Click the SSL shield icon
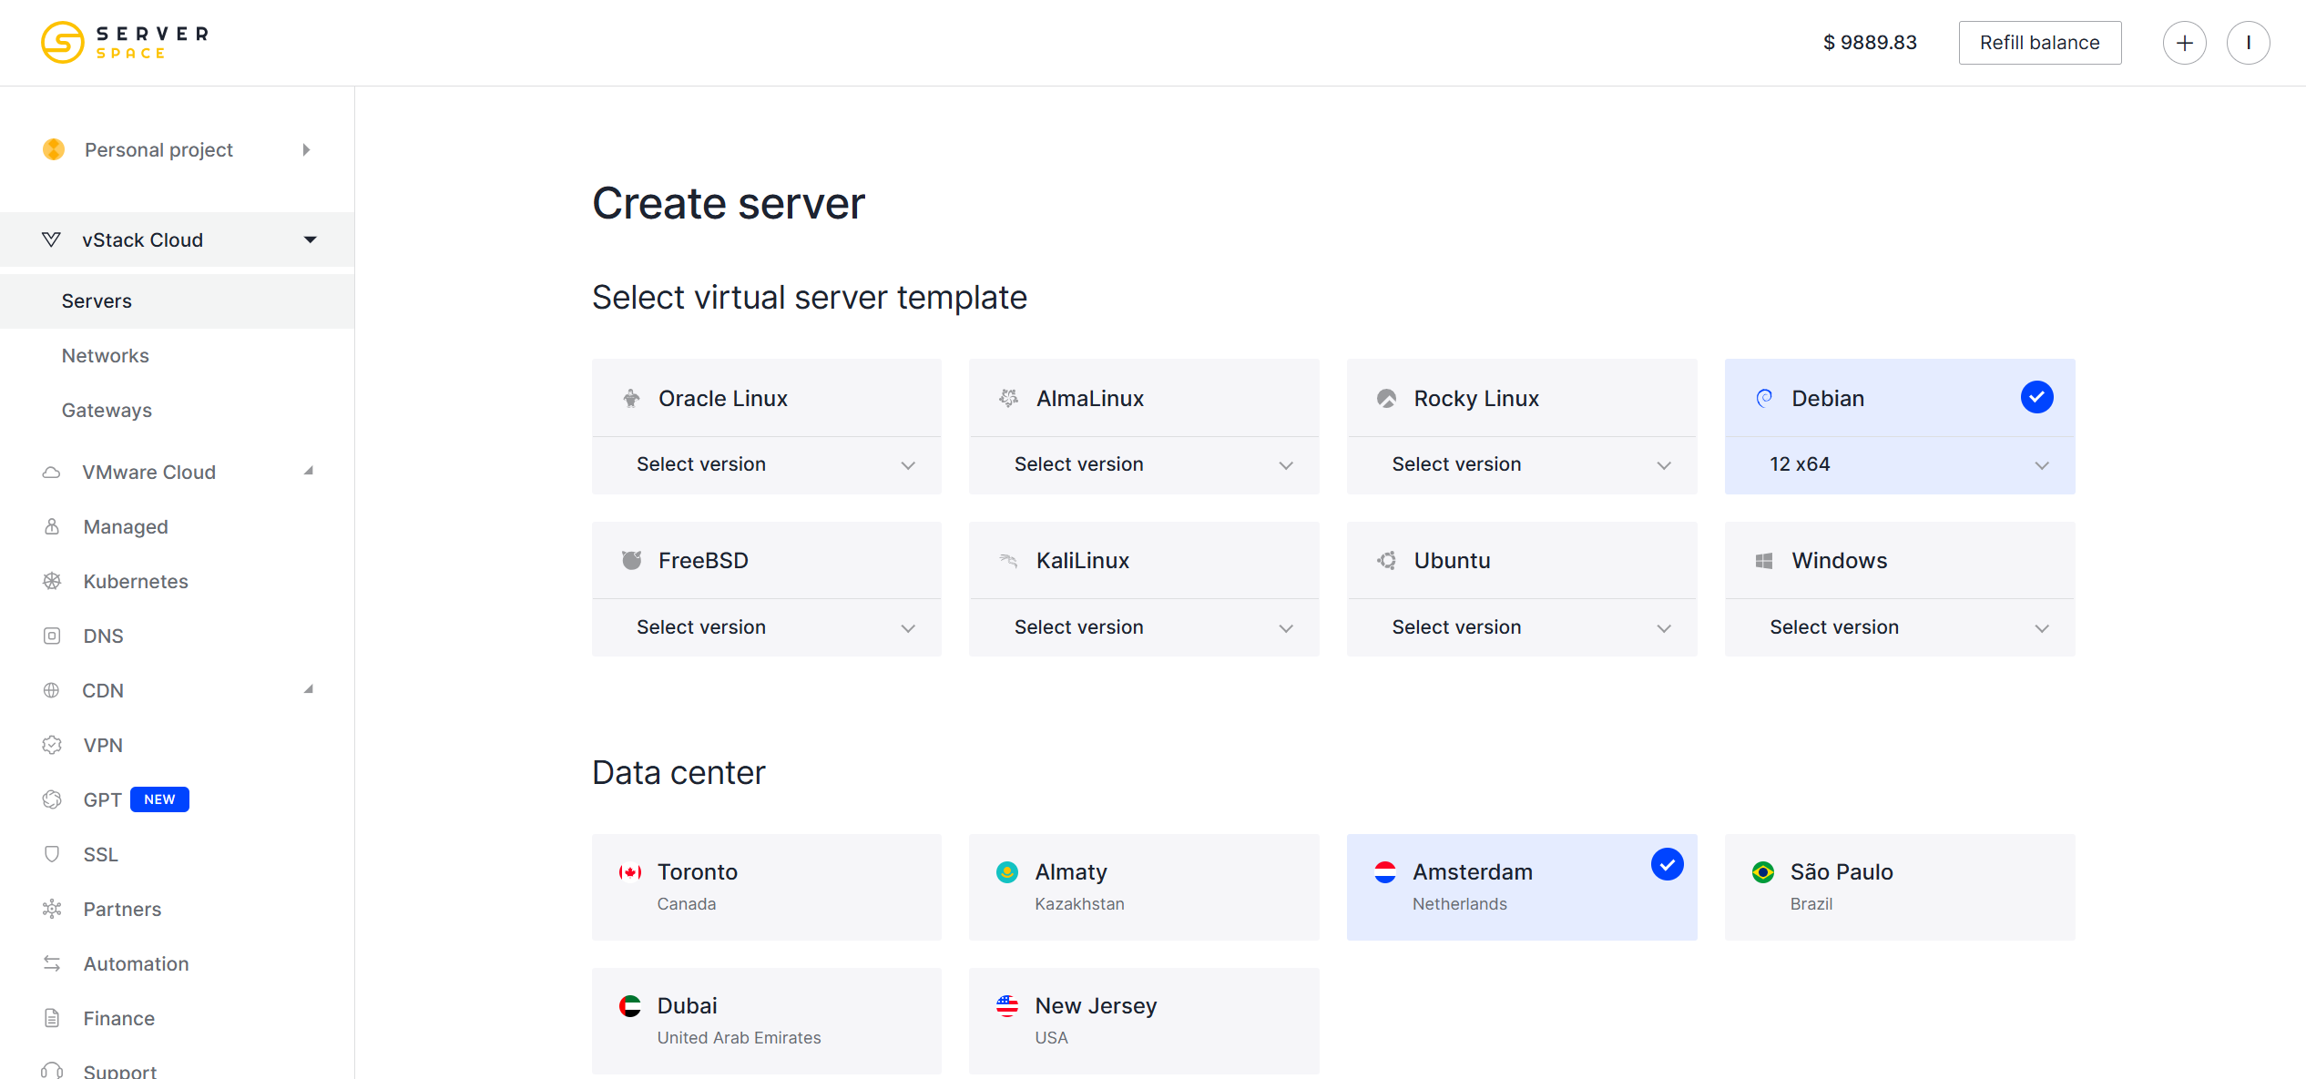2306x1079 pixels. [x=52, y=854]
